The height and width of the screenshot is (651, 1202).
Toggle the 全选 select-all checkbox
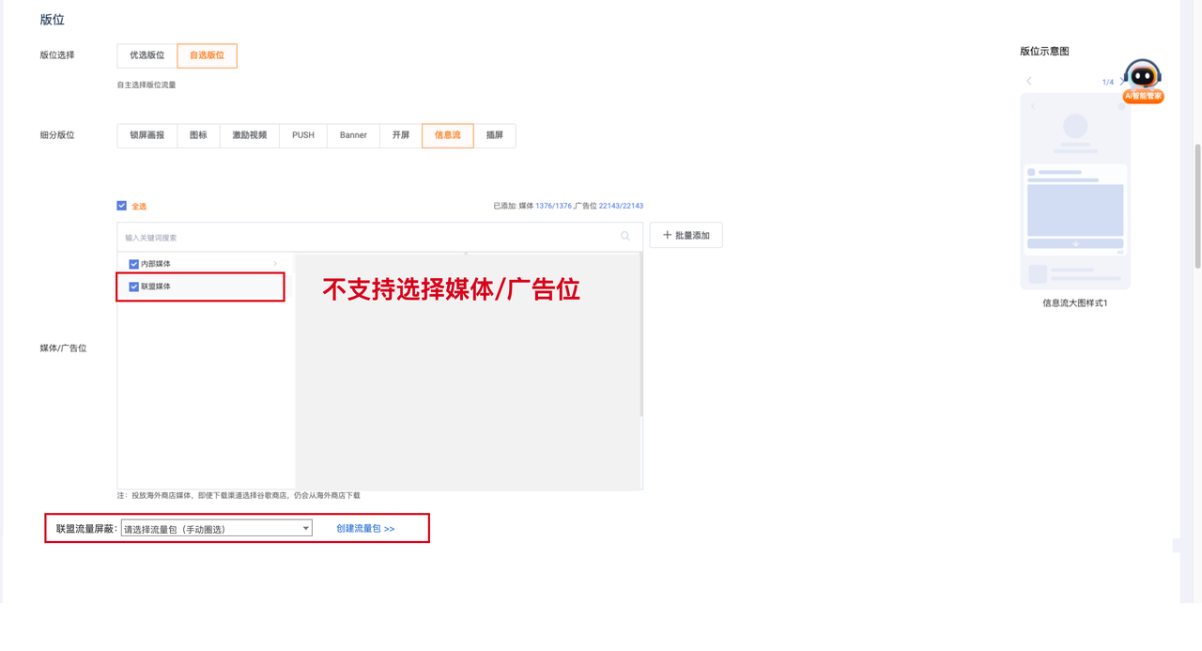pyautogui.click(x=122, y=206)
